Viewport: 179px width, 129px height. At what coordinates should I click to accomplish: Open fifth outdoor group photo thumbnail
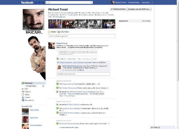click(x=109, y=24)
